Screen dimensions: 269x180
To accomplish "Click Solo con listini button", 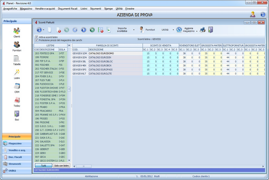I will 62,165.
